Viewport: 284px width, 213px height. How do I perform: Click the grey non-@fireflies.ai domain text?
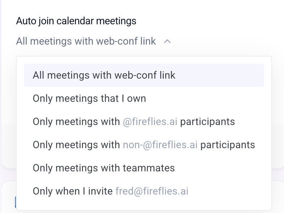(x=160, y=145)
